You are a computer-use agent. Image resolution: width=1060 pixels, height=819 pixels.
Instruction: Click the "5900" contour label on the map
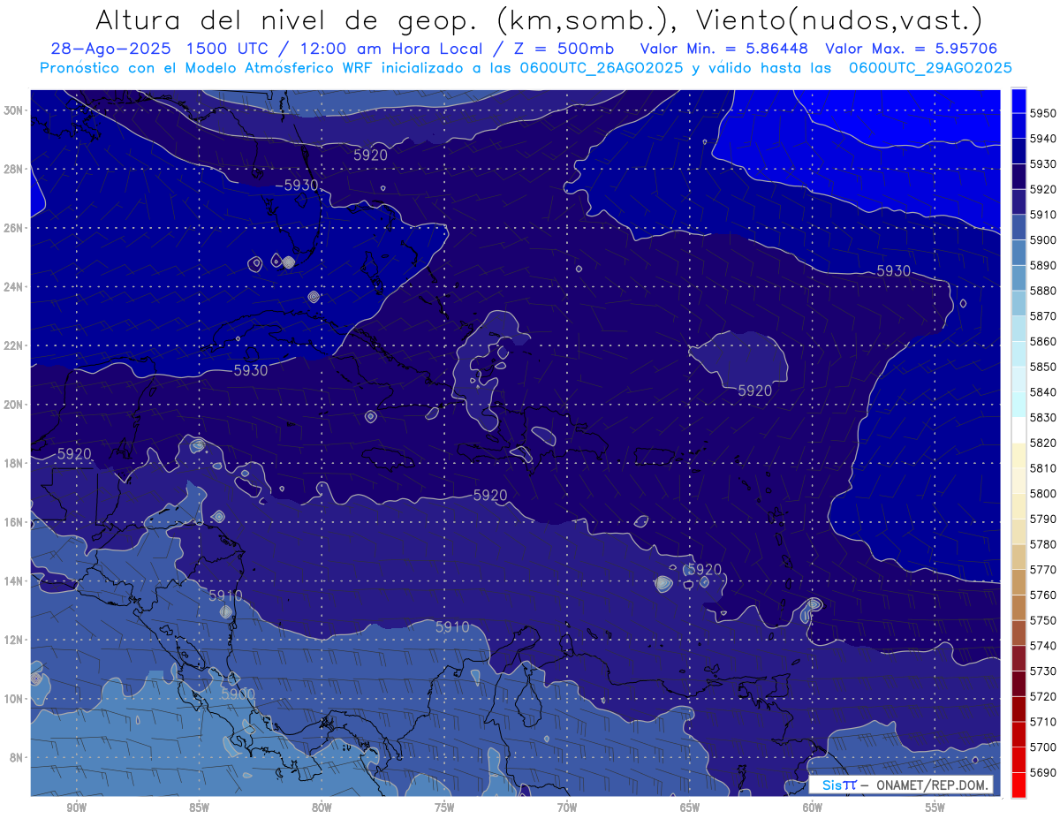click(x=238, y=694)
